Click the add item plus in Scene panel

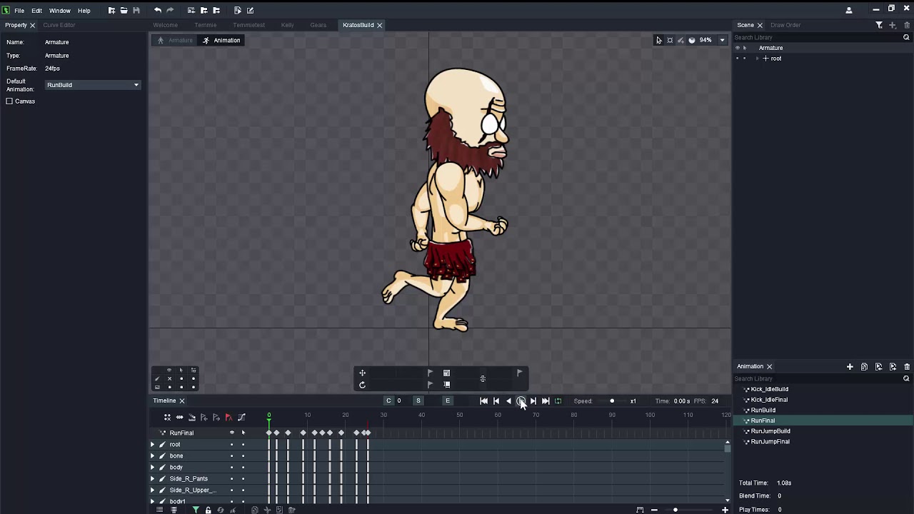893,25
